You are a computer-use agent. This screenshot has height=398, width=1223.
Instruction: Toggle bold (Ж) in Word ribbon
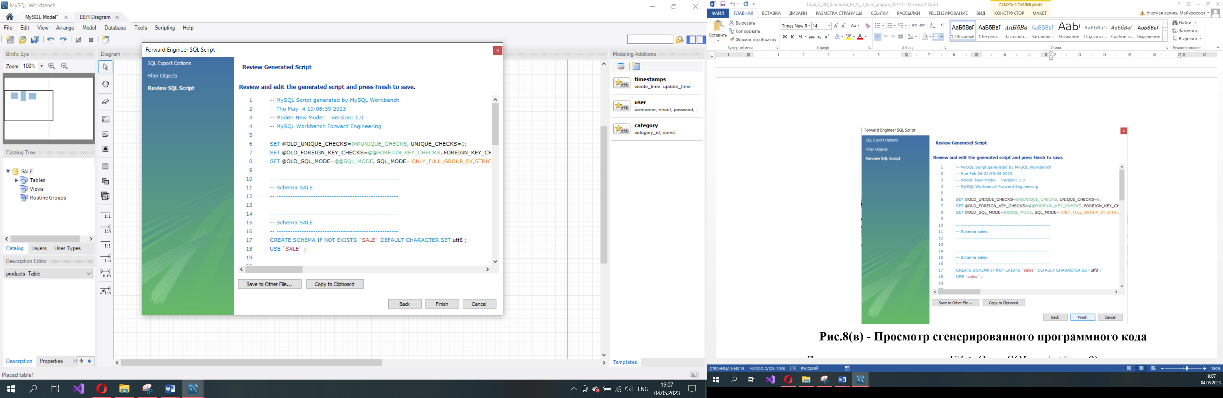coord(785,36)
